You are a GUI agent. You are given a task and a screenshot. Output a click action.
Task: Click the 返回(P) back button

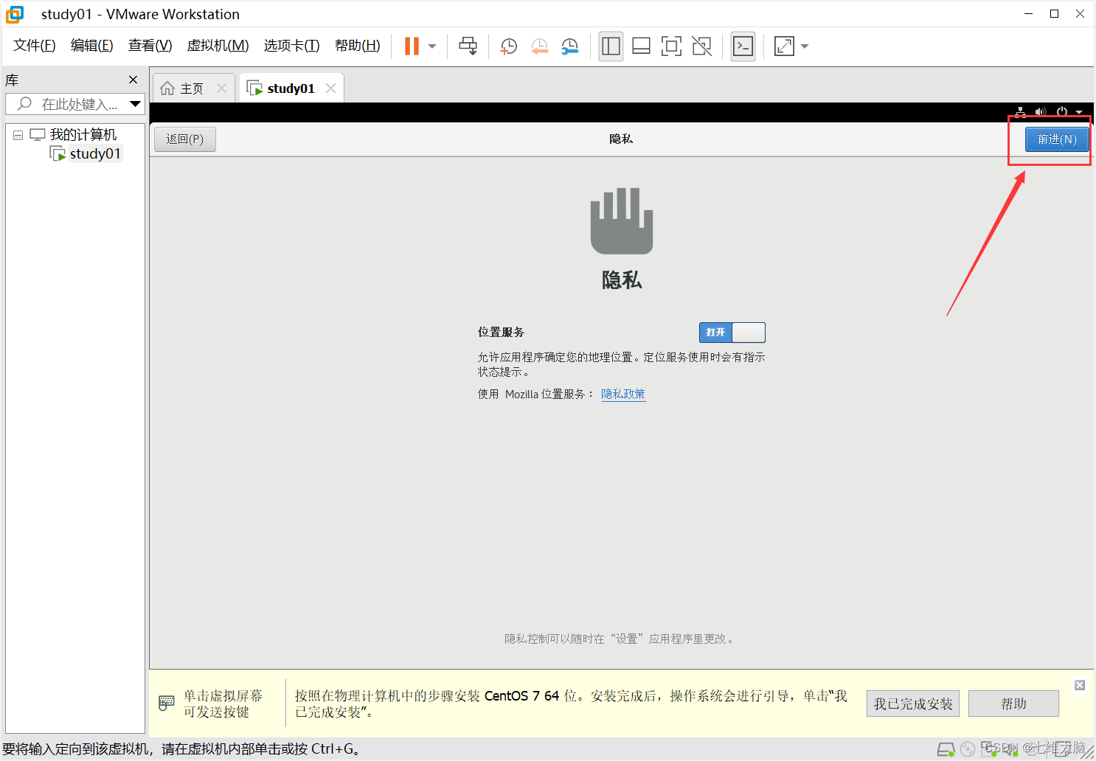[185, 139]
